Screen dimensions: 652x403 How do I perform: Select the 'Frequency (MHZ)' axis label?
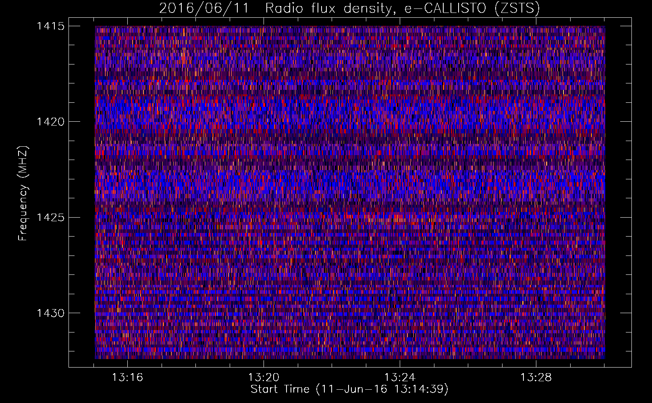click(x=23, y=193)
